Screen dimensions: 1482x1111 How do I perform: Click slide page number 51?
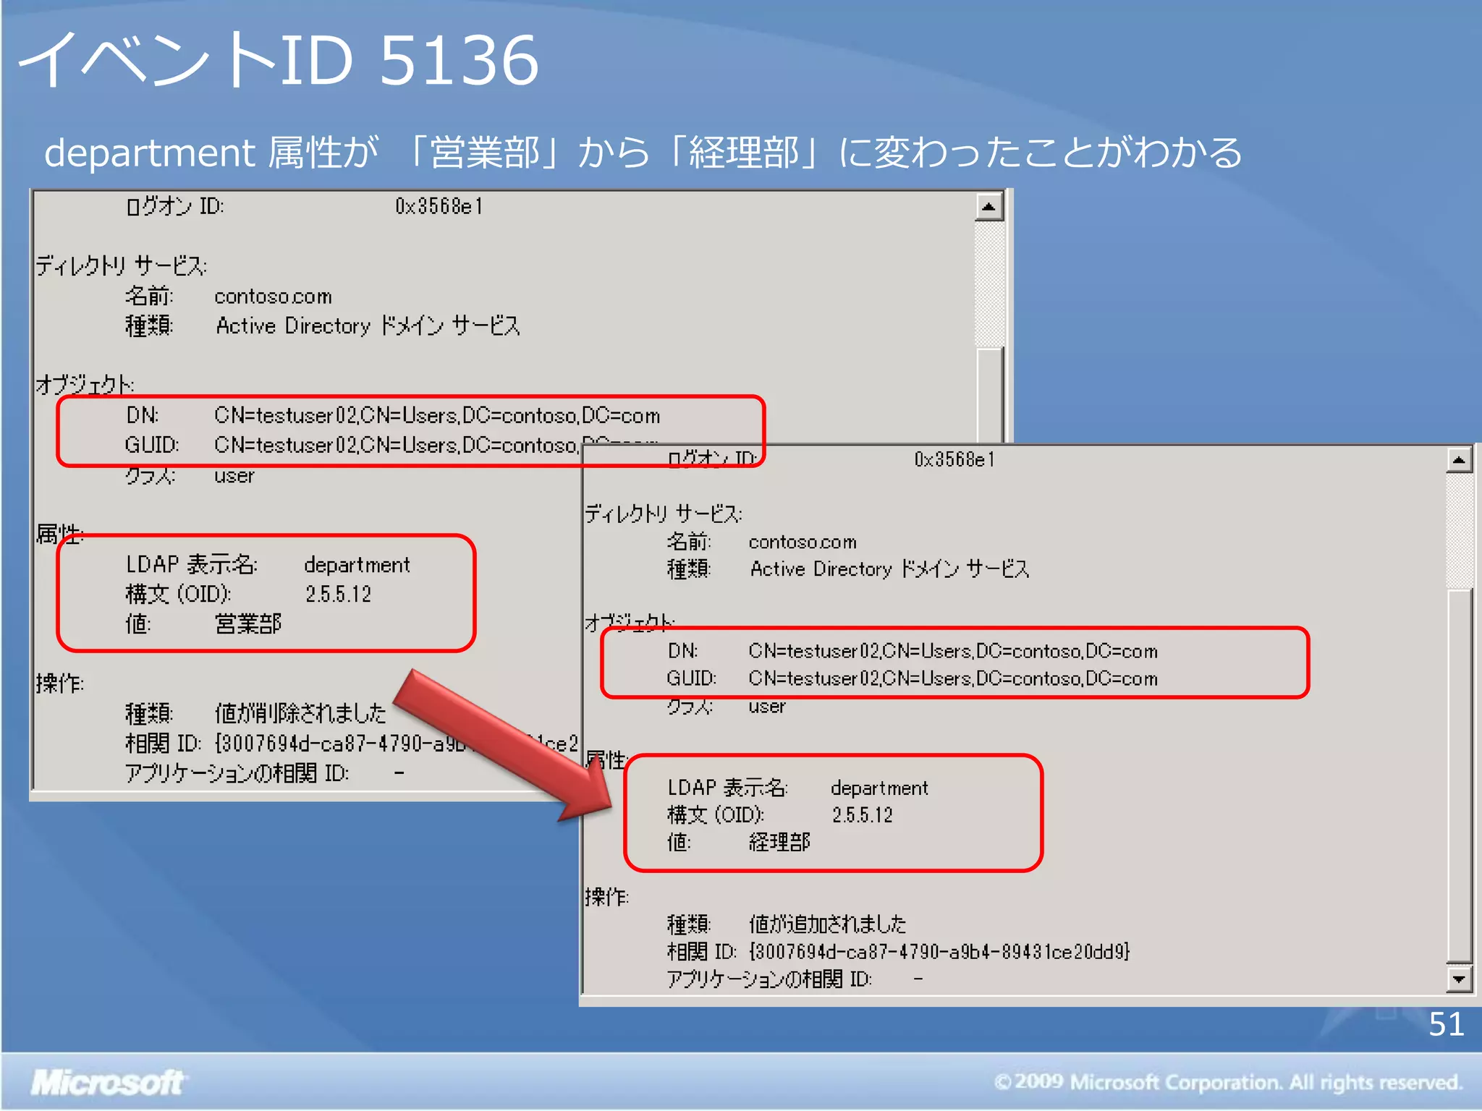click(x=1446, y=1024)
